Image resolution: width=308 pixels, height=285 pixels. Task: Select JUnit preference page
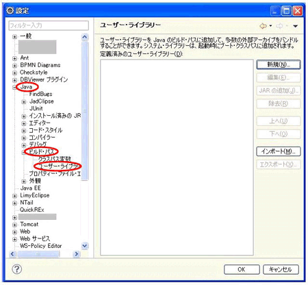36,108
